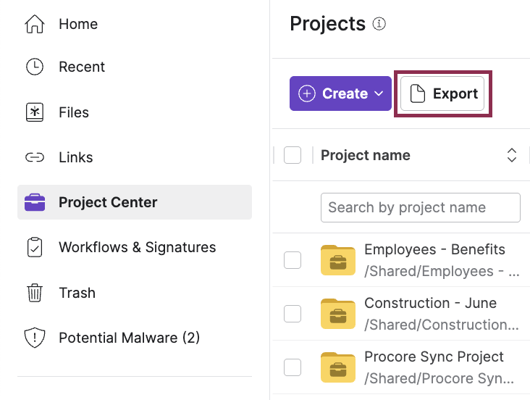
Task: Click the Links chain icon
Action: [35, 157]
